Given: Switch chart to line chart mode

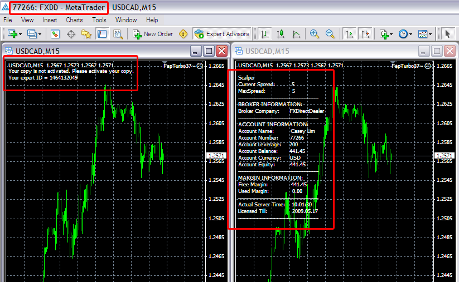Looking at the screenshot, I should coord(296,34).
